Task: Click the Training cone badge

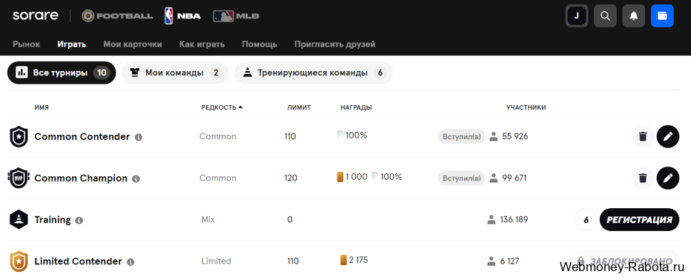Action: pyautogui.click(x=19, y=219)
